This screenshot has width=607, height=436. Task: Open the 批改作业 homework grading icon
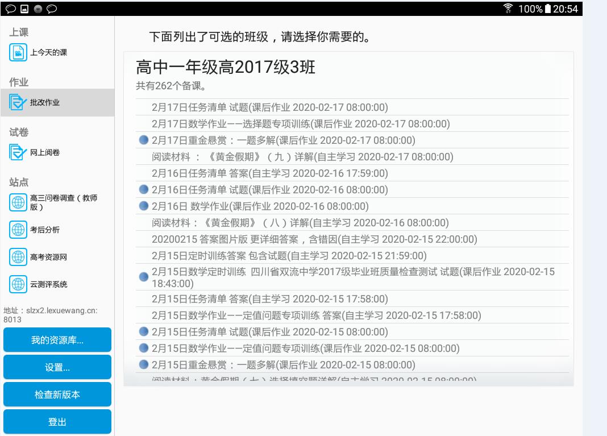pyautogui.click(x=18, y=102)
